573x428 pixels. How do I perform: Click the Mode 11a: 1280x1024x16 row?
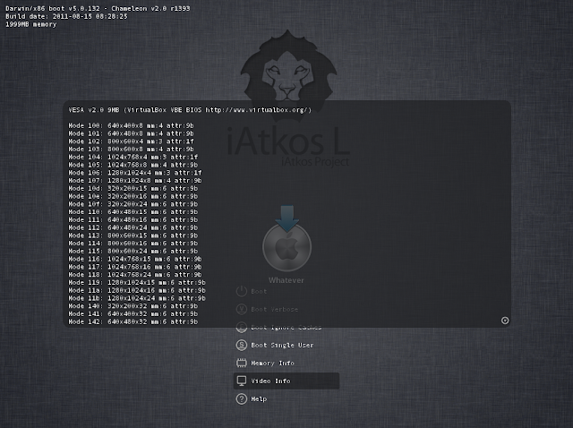click(x=137, y=291)
